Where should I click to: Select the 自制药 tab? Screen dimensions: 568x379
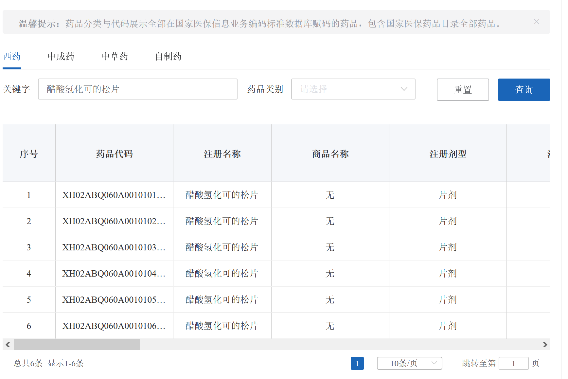click(x=168, y=56)
